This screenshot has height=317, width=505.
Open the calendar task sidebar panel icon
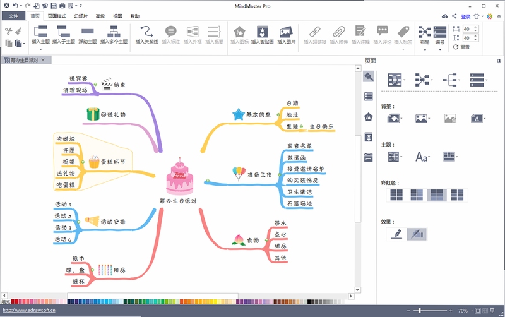369,157
